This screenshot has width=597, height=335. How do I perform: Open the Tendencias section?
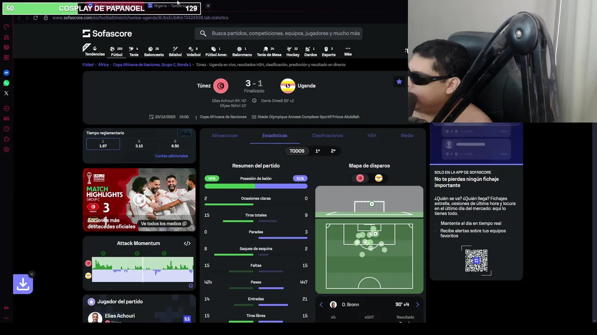(x=95, y=51)
